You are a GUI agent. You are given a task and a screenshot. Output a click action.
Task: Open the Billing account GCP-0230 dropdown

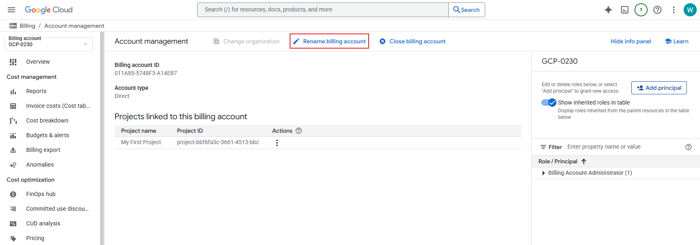click(x=49, y=44)
